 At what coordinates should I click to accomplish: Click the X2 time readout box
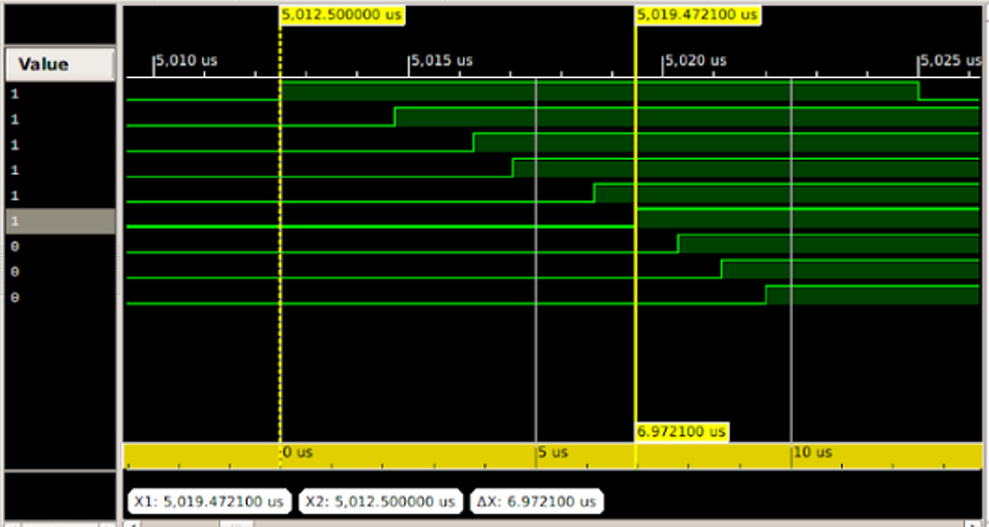tap(379, 501)
